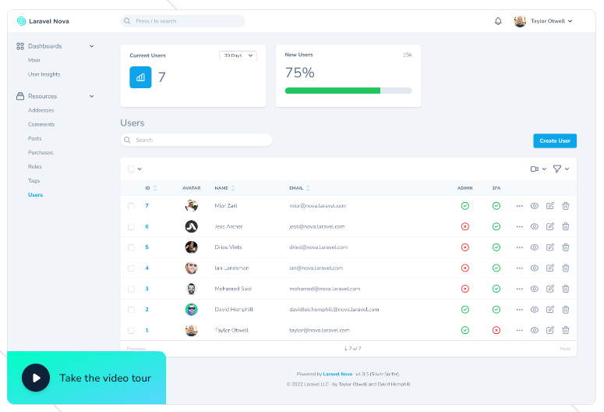Edit the Mohamed Said user row
Screen dimensions: 604x412
tap(550, 289)
